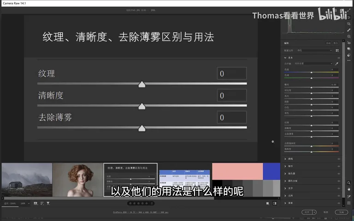Toggle visibility of 混色器 panel edits

point(339,174)
